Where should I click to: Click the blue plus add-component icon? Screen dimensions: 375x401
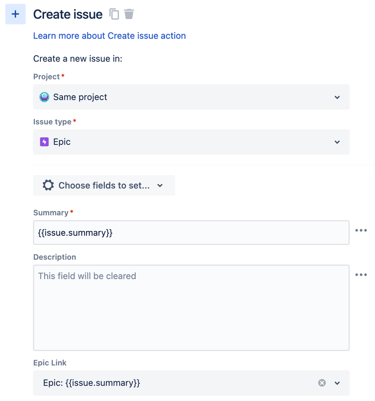[15, 14]
